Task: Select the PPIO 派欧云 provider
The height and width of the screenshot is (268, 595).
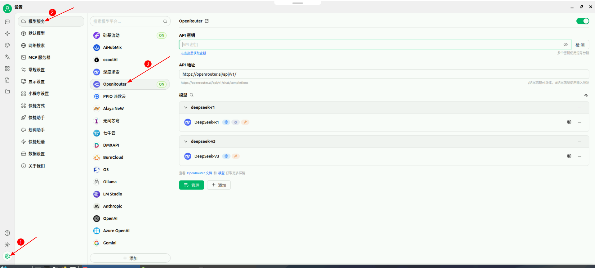Action: tap(130, 96)
